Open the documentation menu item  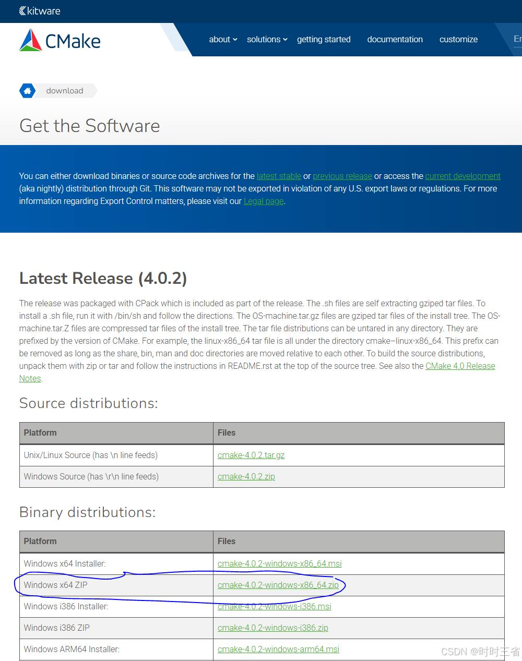coord(395,40)
